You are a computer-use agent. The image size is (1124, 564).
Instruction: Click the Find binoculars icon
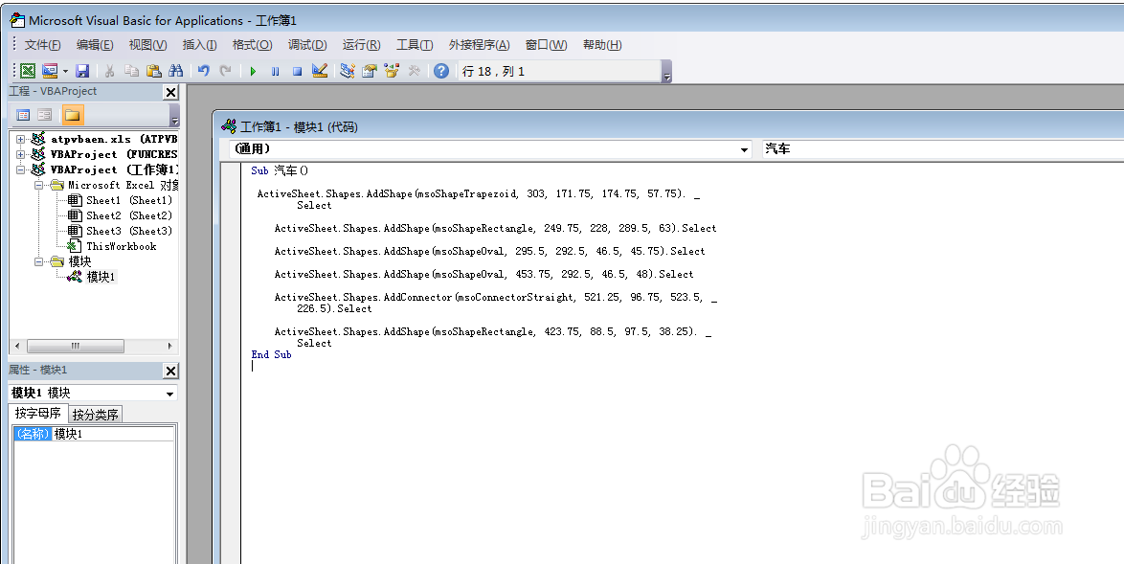click(x=175, y=71)
